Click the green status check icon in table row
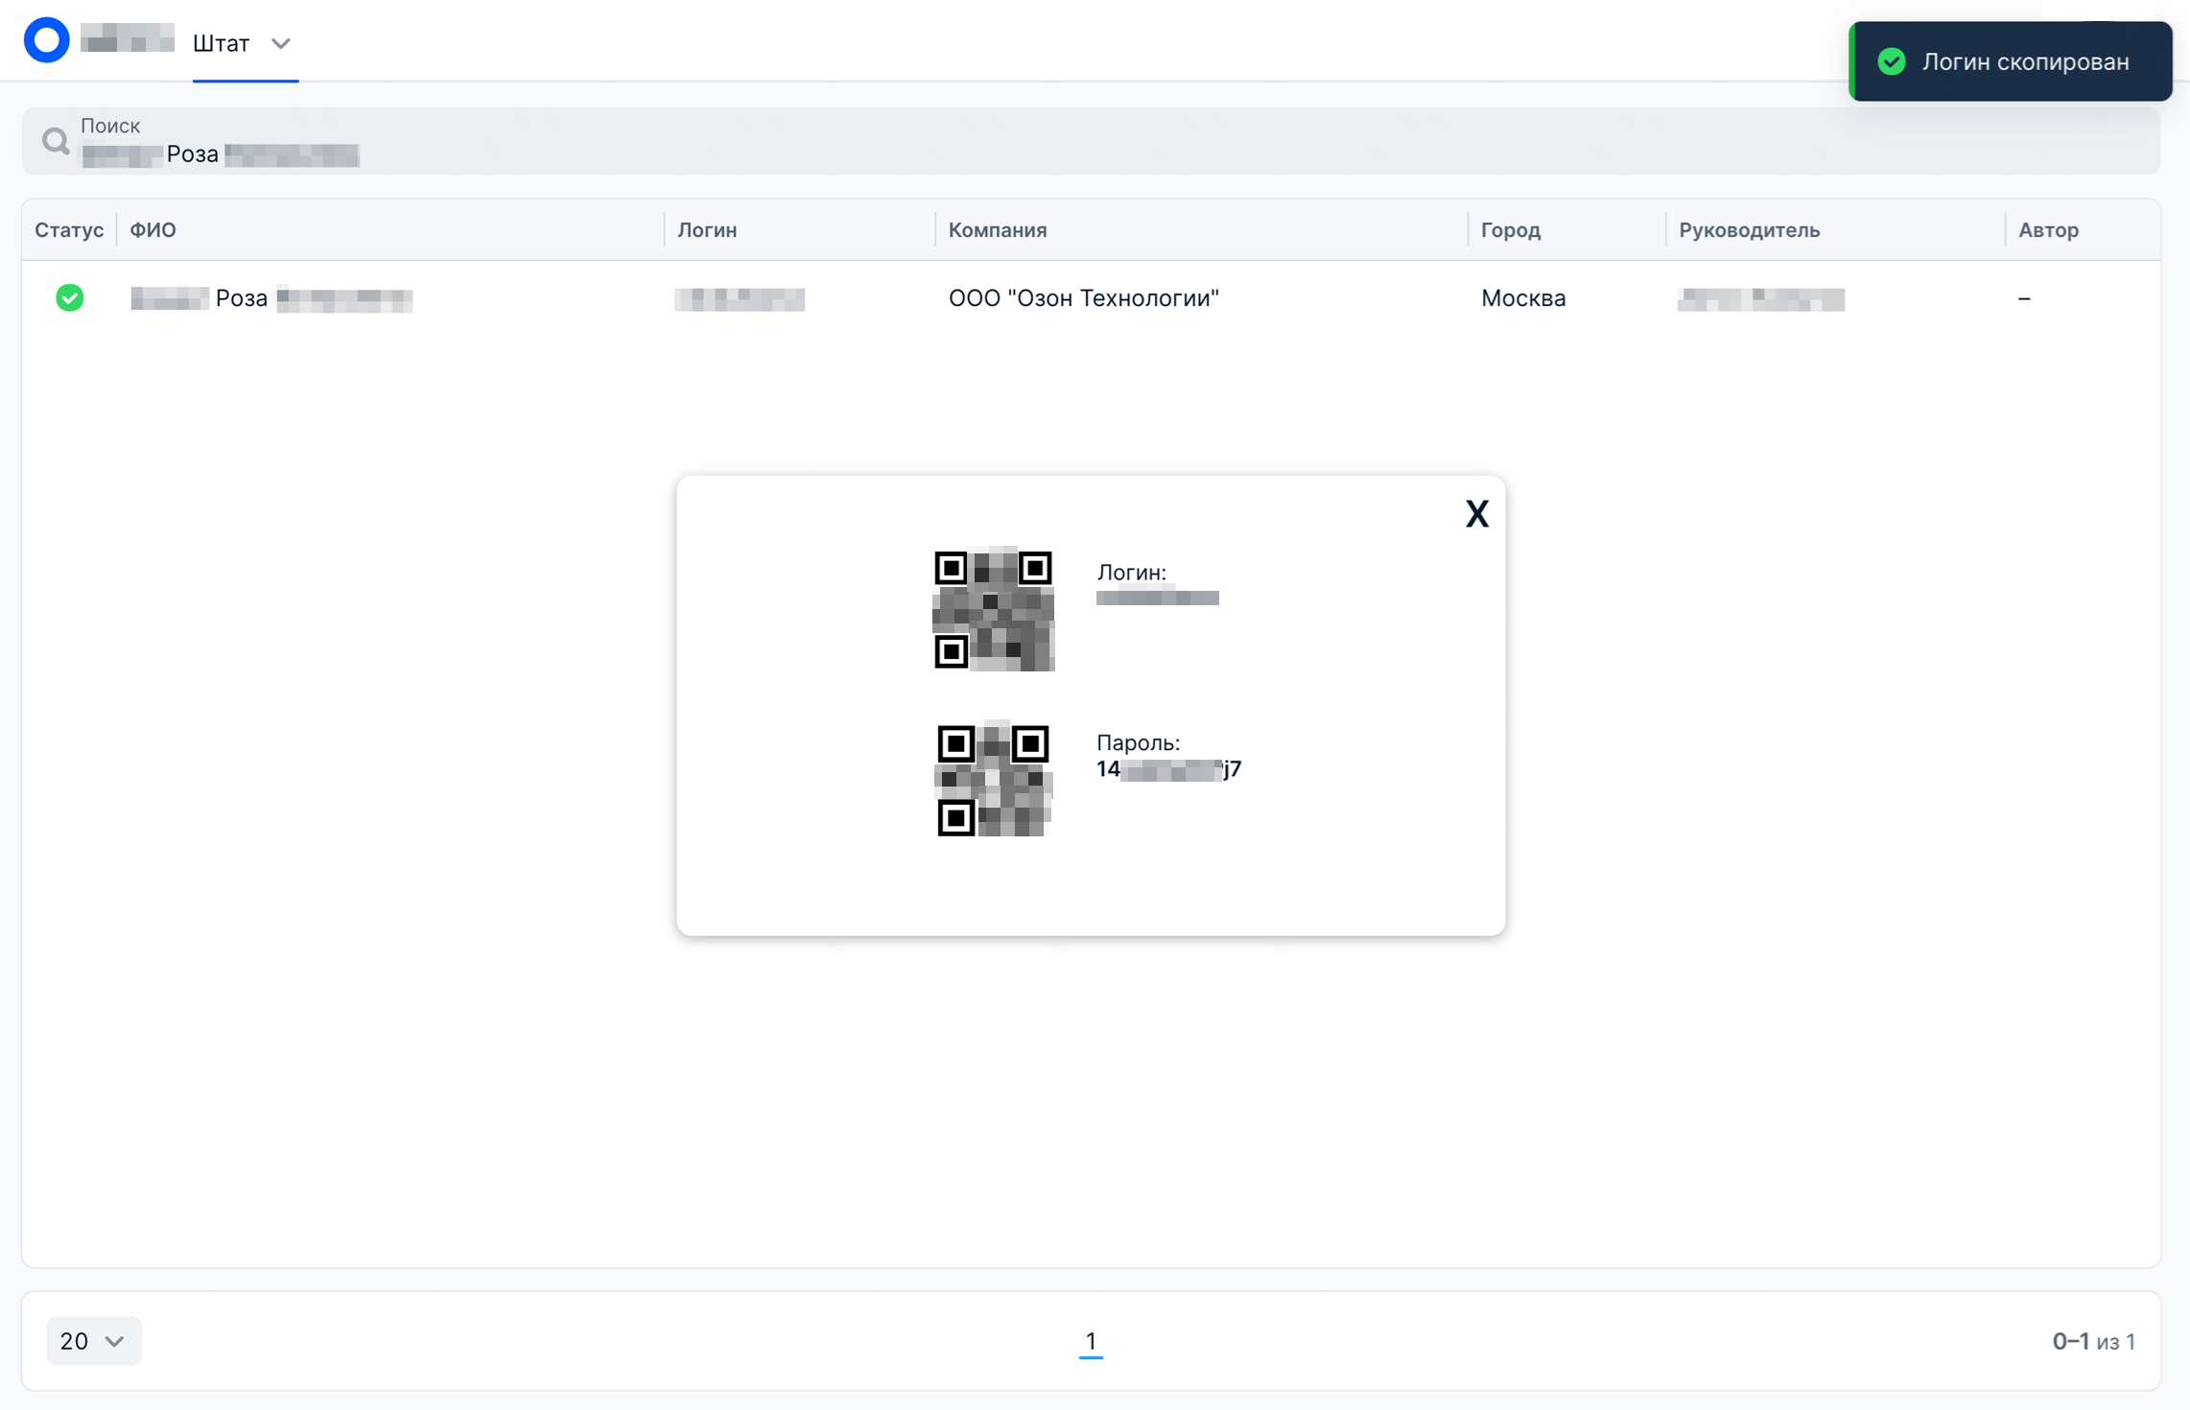Screen dimensions: 2190x1410 [69, 298]
